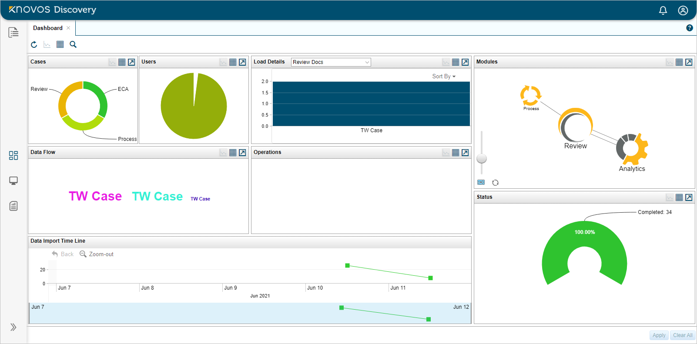The image size is (697, 344).
Task: Open the Review Docs dropdown
Action: (331, 62)
